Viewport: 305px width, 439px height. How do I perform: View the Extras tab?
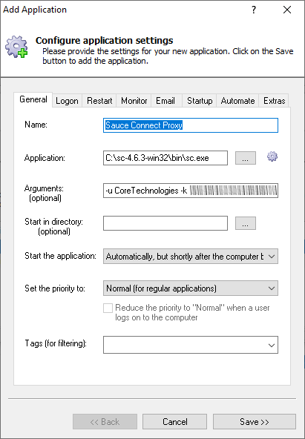pos(274,101)
